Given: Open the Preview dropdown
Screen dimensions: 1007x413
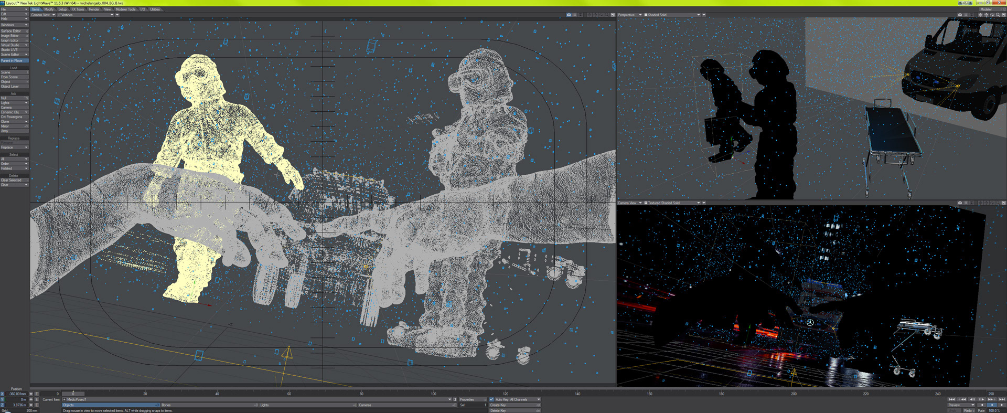Looking at the screenshot, I should (x=961, y=405).
